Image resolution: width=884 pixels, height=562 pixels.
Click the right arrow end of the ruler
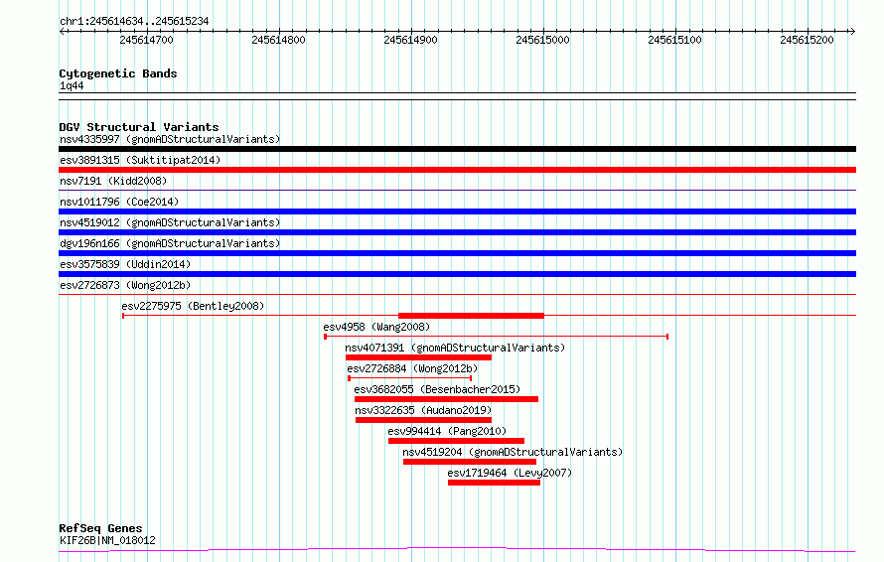coord(852,31)
